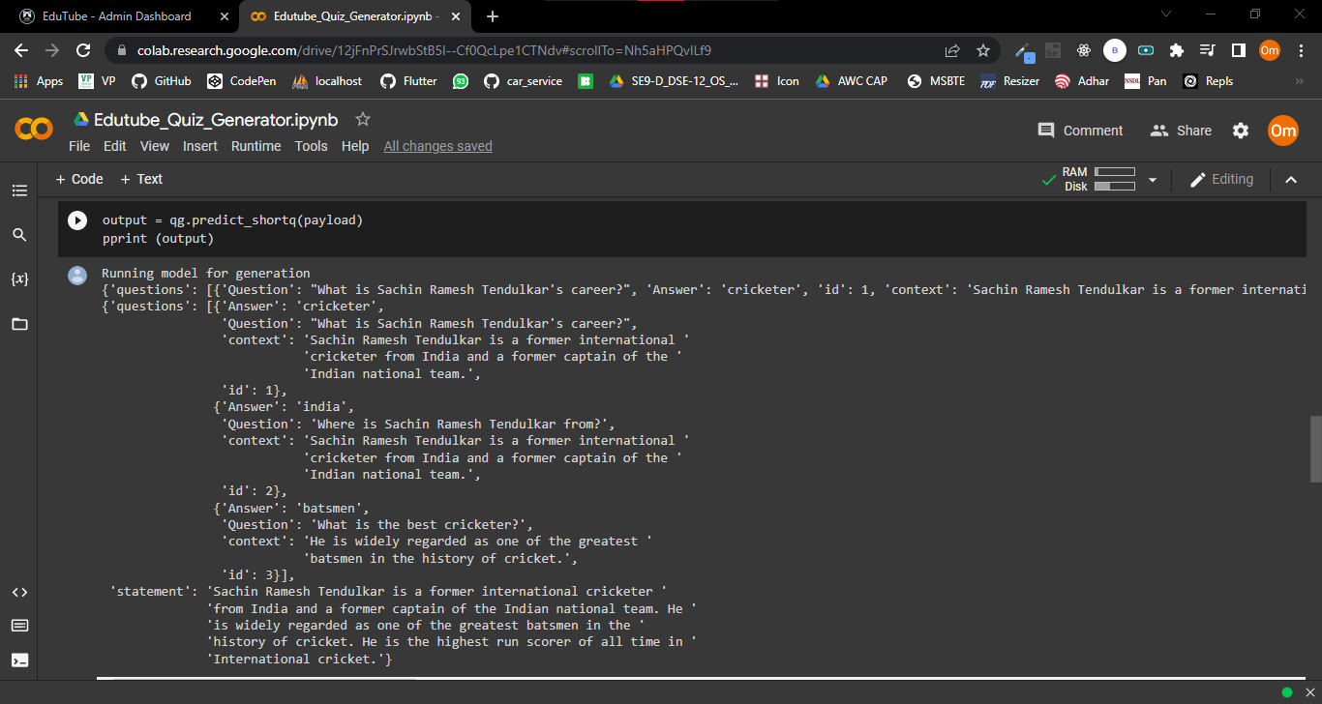1322x704 pixels.
Task: View RAM and Disk usage bars
Action: [x=1098, y=179]
